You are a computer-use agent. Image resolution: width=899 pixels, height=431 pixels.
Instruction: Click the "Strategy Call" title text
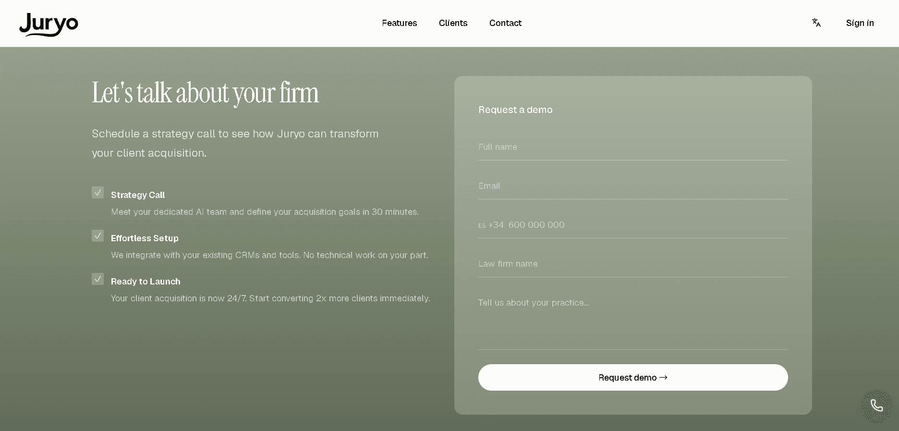point(138,195)
